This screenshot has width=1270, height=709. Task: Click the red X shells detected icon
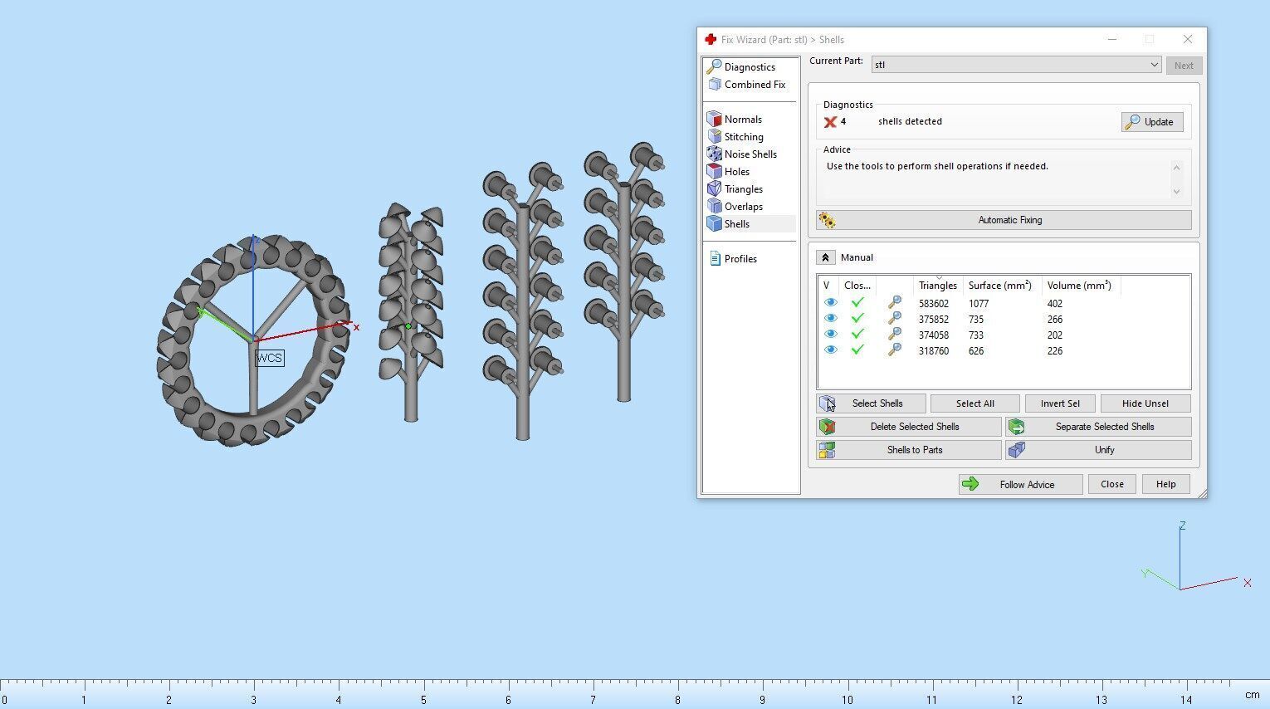pos(830,122)
